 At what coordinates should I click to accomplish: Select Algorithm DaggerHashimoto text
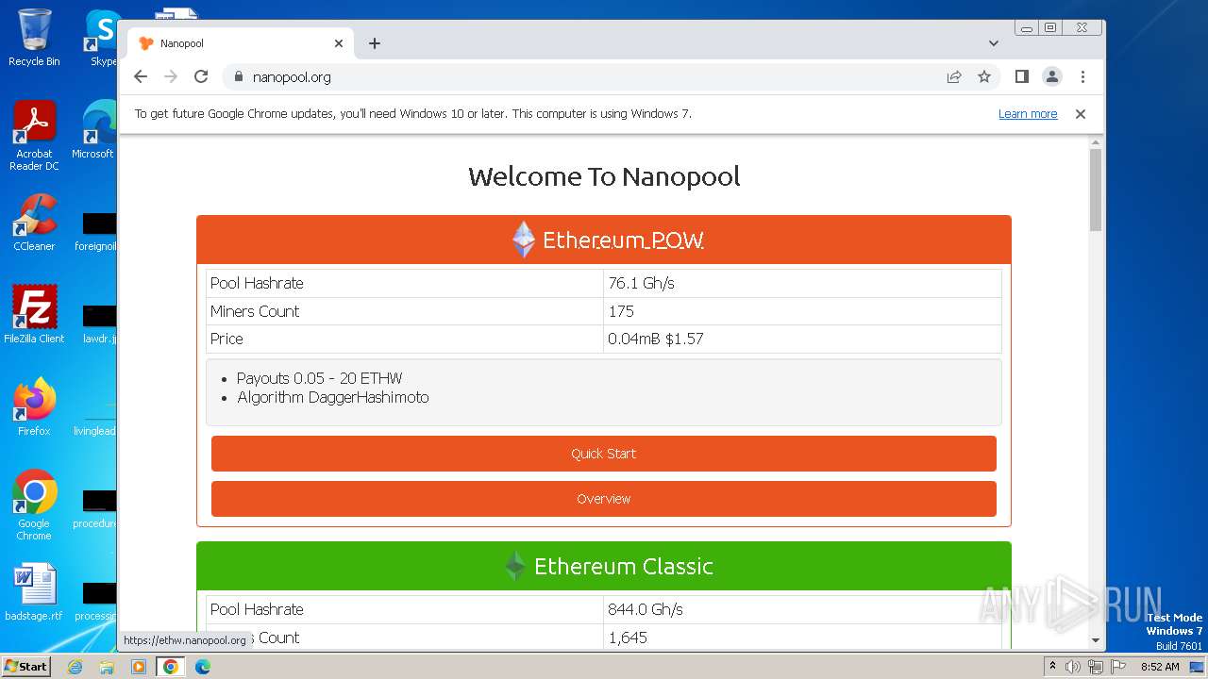[x=333, y=398]
